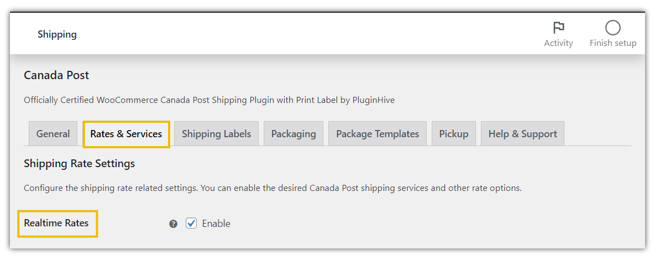
Task: Click the Activity text label
Action: tap(558, 43)
